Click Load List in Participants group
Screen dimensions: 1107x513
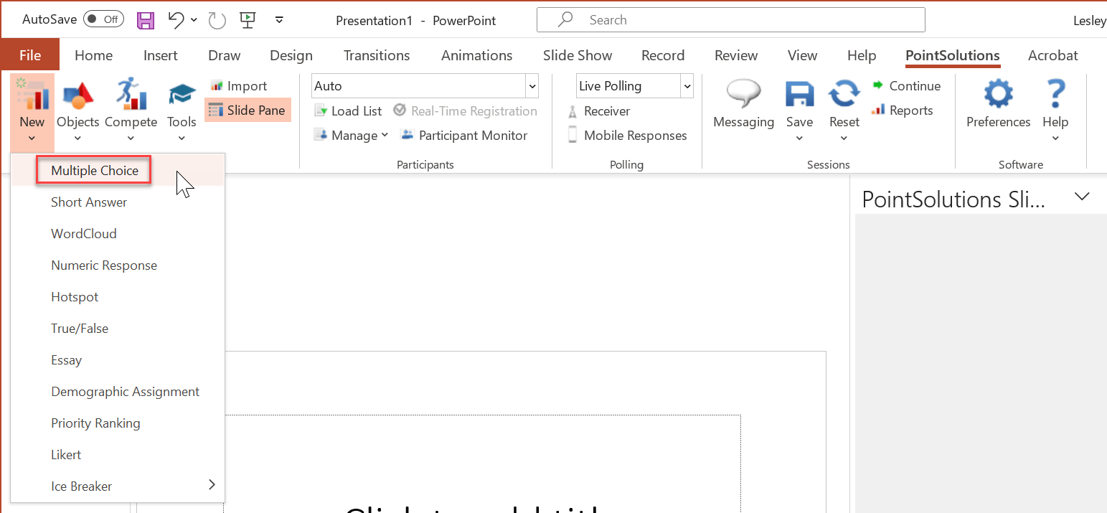348,110
